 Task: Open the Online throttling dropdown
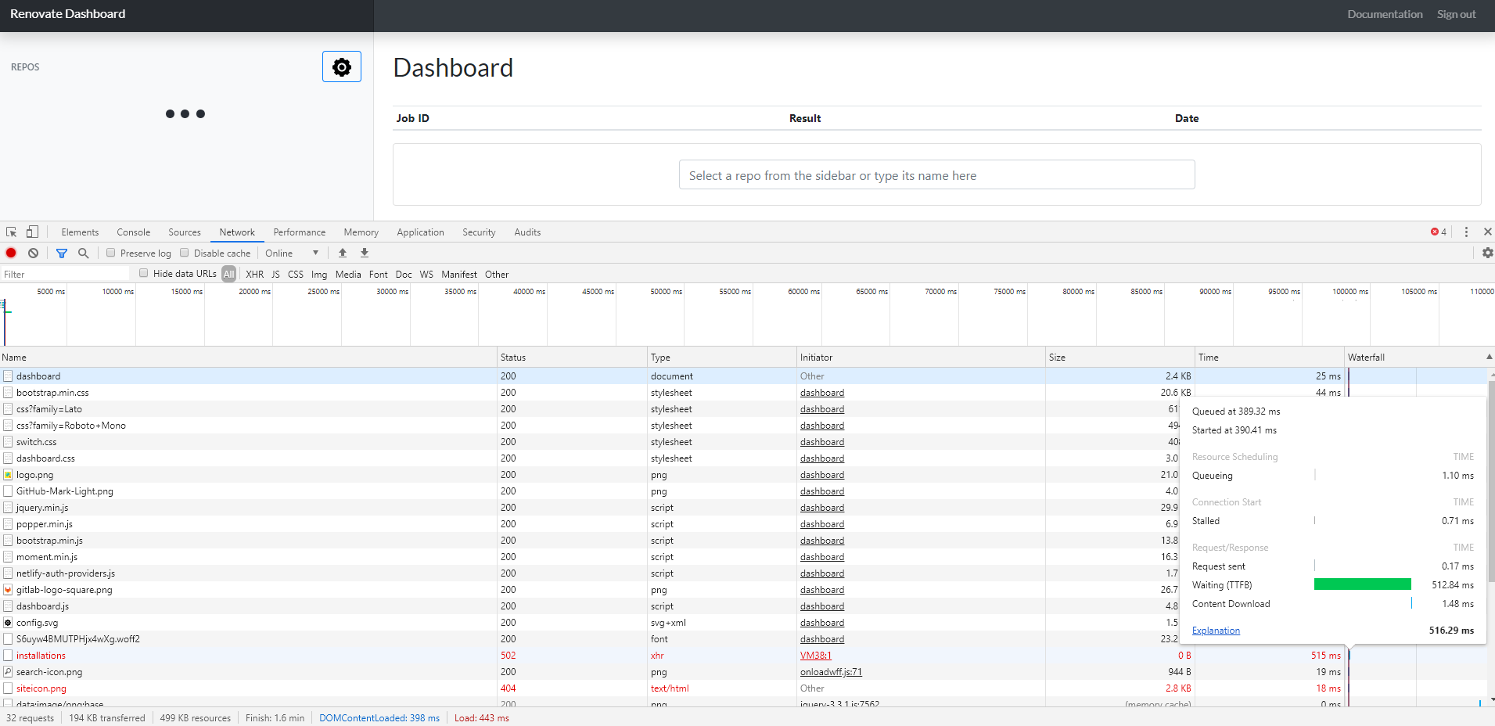point(291,253)
